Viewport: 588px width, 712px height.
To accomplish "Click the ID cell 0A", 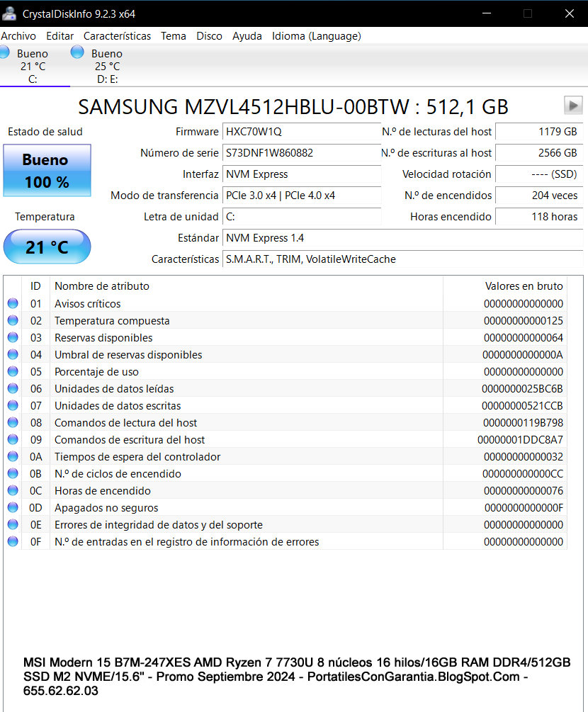I will coord(36,457).
